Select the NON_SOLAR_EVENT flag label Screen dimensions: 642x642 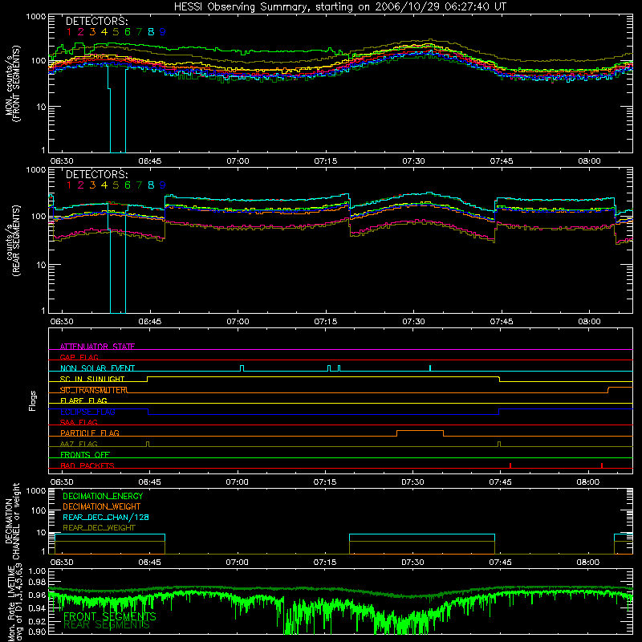tap(97, 368)
